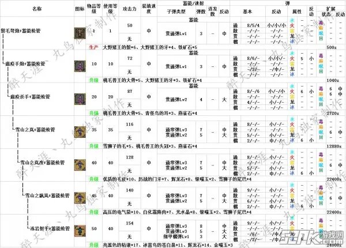The height and width of the screenshot is (248, 346).
Task: Click the 名称 column header
Action: coord(37,9)
